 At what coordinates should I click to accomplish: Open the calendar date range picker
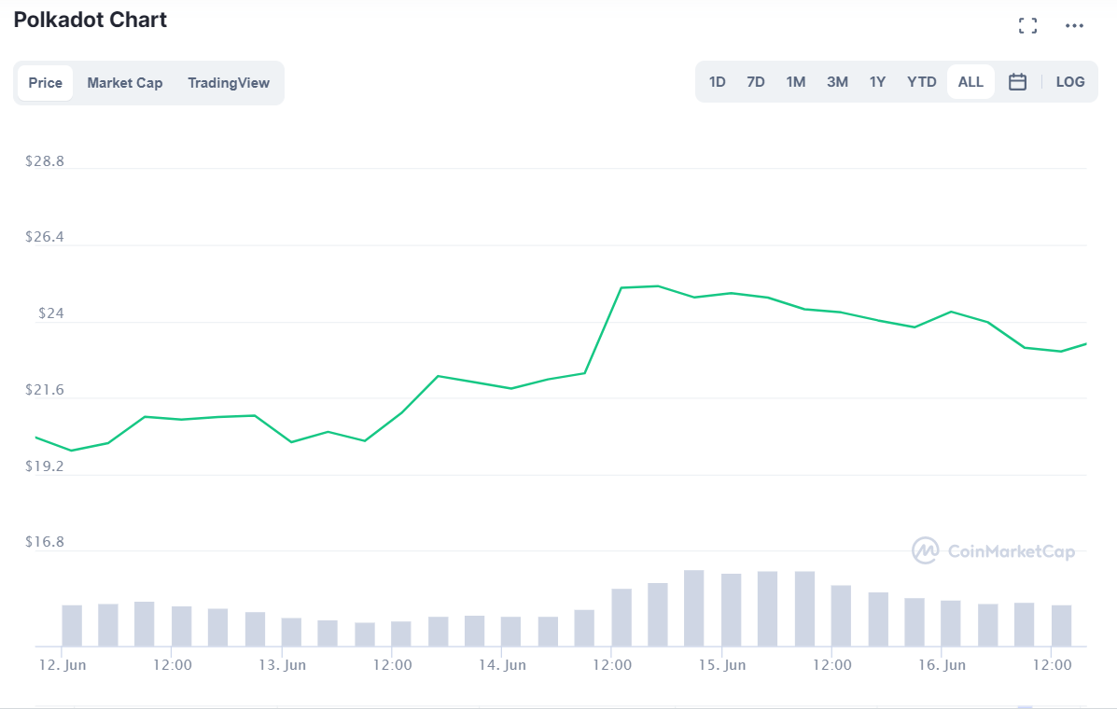click(1017, 81)
